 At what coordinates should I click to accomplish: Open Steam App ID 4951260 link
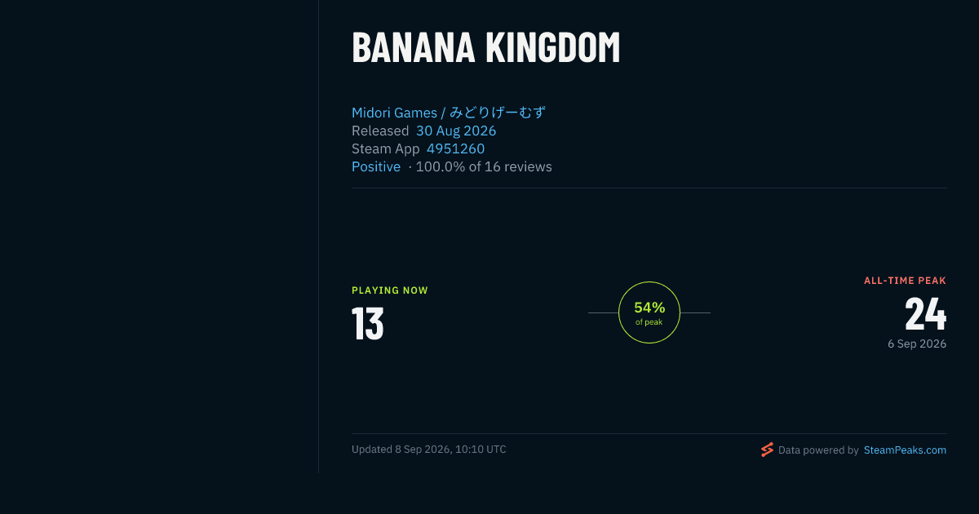pos(455,148)
